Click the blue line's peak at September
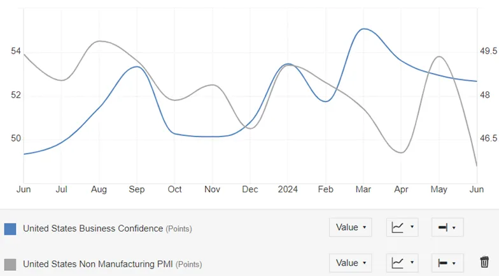This screenshot has height=276, width=499. click(135, 67)
